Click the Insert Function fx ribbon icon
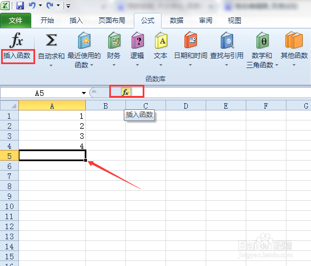Viewport: 311px width, 266px height. click(16, 40)
